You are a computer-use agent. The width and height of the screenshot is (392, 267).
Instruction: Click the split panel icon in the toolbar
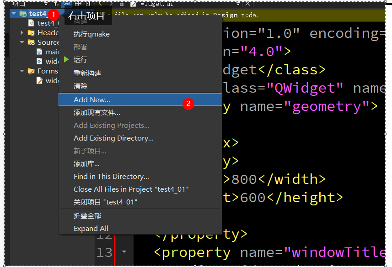pos(78,3)
